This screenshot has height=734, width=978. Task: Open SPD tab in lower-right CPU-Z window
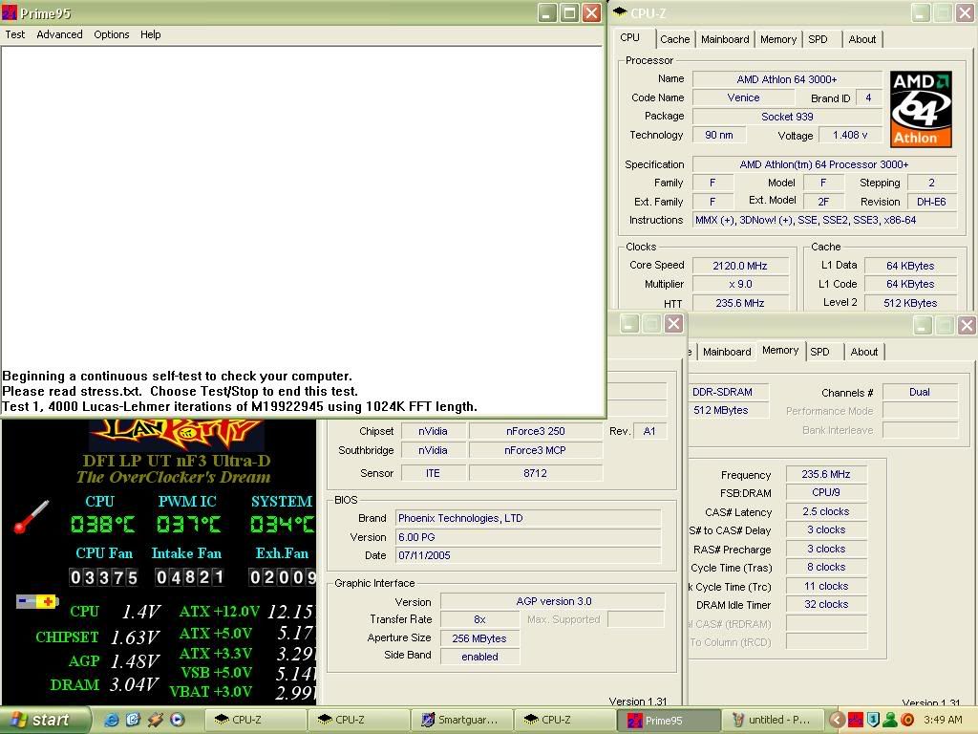[819, 352]
